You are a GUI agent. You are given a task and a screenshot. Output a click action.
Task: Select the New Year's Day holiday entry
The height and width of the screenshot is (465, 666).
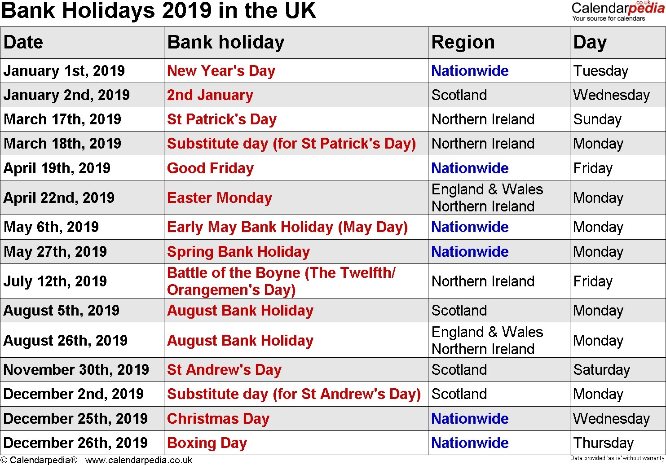[221, 71]
